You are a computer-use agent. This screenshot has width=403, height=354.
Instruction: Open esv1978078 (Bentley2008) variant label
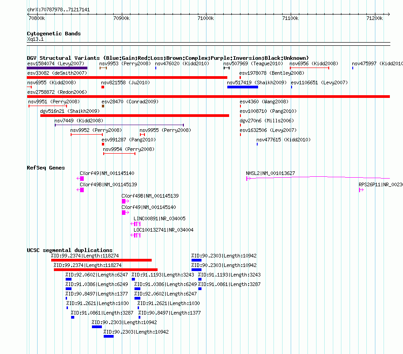click(x=272, y=73)
